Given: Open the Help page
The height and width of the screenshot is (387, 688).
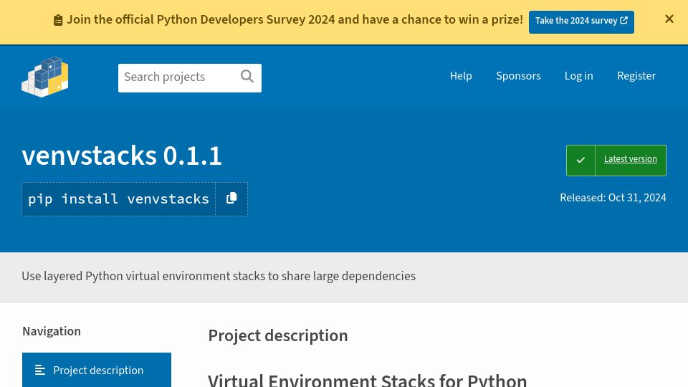Looking at the screenshot, I should pyautogui.click(x=461, y=76).
